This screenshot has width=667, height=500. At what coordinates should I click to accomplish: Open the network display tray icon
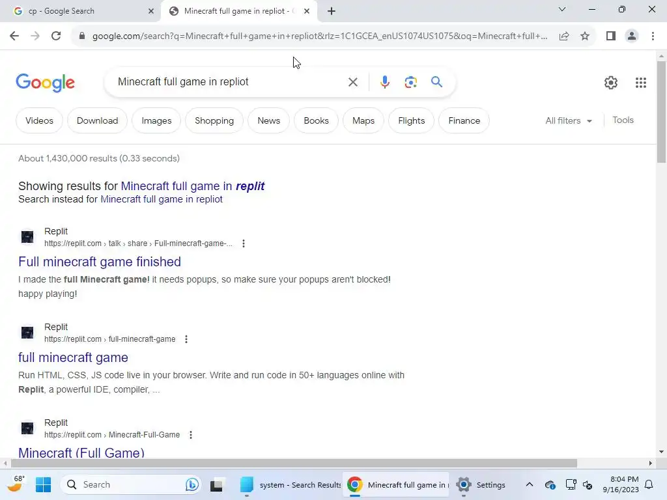(x=571, y=484)
